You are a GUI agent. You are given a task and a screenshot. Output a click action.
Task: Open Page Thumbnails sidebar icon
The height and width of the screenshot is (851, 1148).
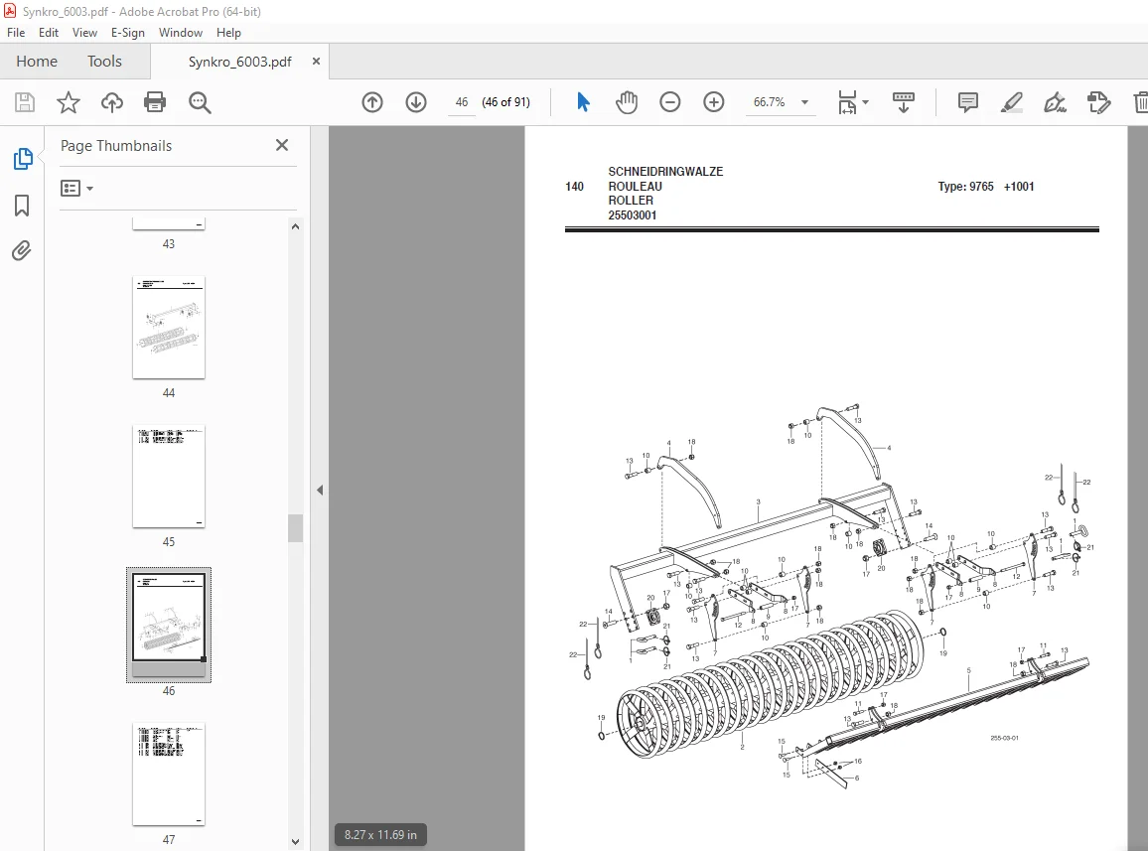pos(22,158)
